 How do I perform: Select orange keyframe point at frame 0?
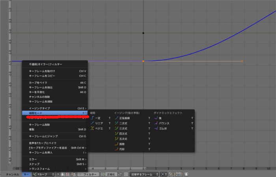[143, 61]
